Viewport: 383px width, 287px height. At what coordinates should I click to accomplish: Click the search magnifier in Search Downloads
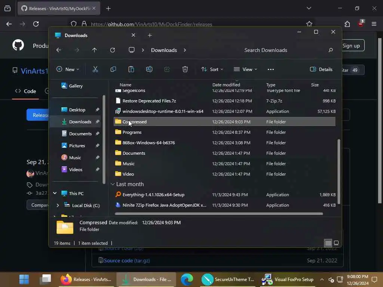(x=331, y=50)
